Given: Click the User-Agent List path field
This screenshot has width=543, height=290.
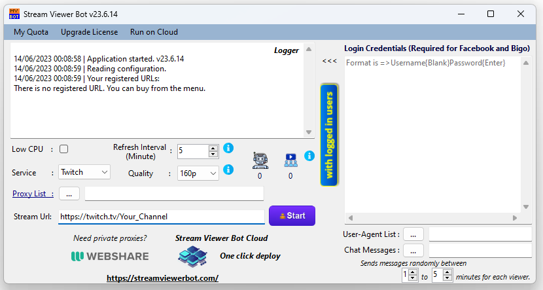Looking at the screenshot, I should [x=480, y=234].
